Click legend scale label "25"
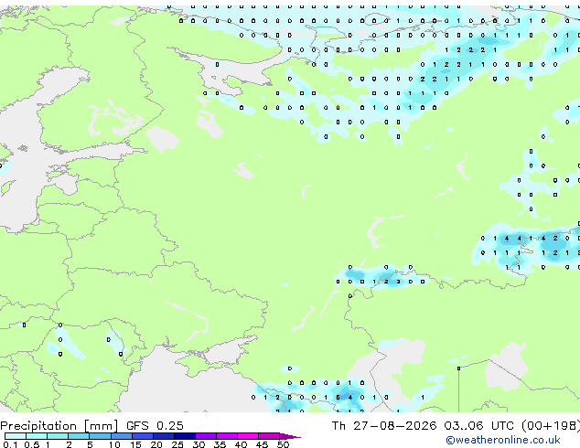580x448 pixels. click(x=177, y=444)
